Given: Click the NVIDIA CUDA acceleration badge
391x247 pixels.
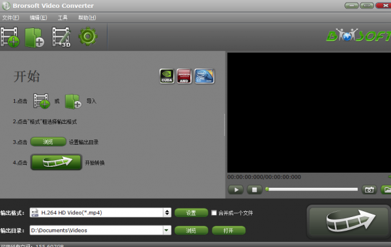Looking at the screenshot, I should [167, 76].
